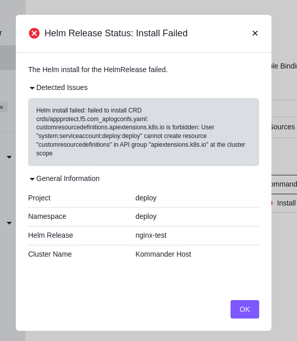297x341 pixels.
Task: Click the partially visible Role Bindings tab
Action: (284, 66)
